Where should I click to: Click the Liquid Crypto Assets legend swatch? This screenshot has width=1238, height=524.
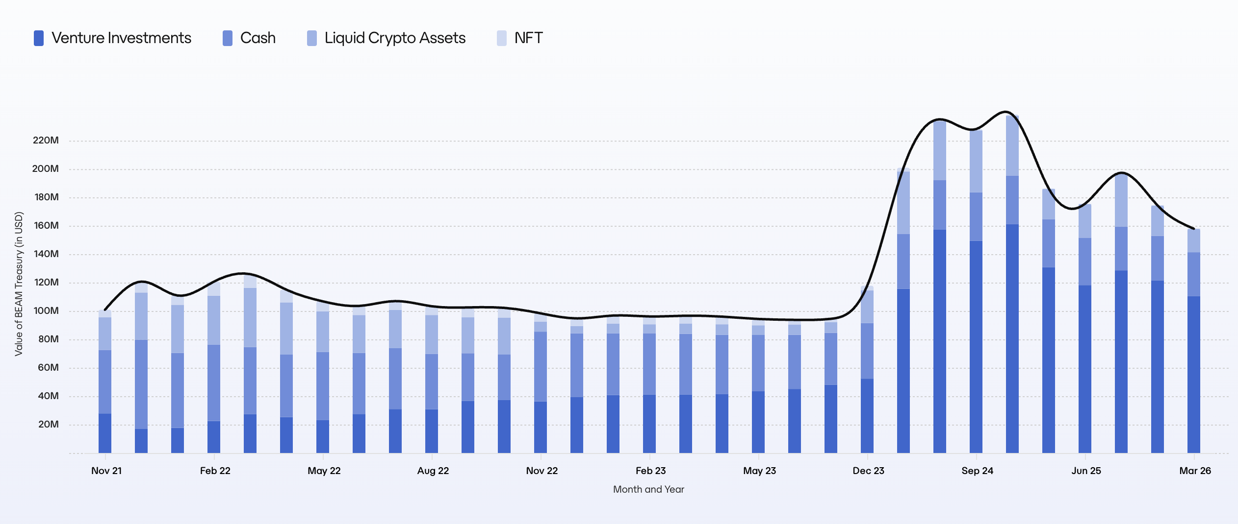click(312, 38)
